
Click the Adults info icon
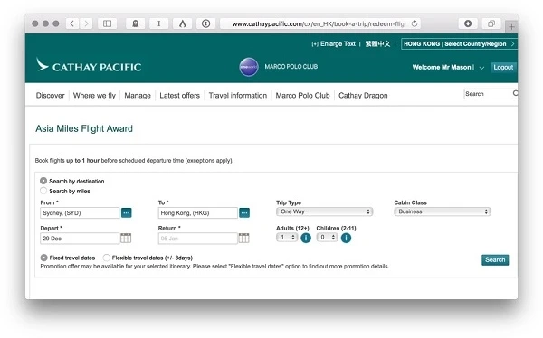pos(306,238)
